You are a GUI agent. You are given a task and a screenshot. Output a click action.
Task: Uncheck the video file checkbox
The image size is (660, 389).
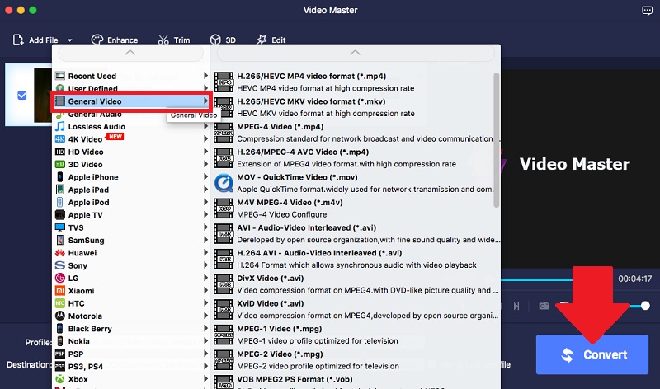tap(22, 96)
